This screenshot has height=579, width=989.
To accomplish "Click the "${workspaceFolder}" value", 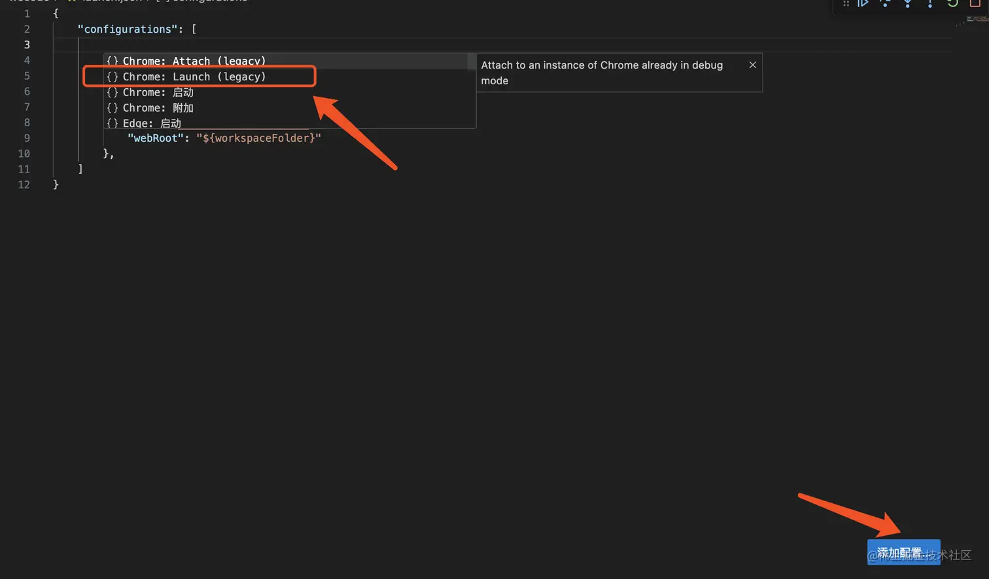I will point(258,138).
